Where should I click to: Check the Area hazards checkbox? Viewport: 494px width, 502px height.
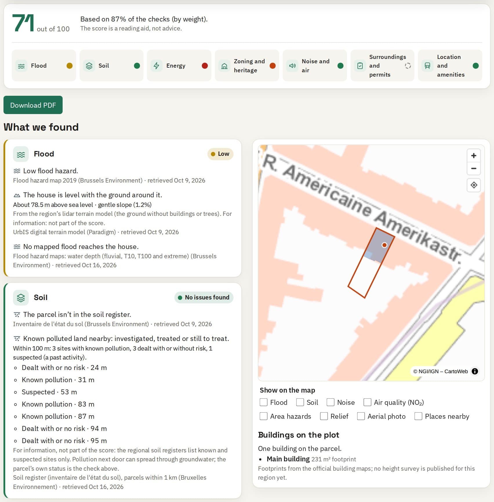[264, 416]
